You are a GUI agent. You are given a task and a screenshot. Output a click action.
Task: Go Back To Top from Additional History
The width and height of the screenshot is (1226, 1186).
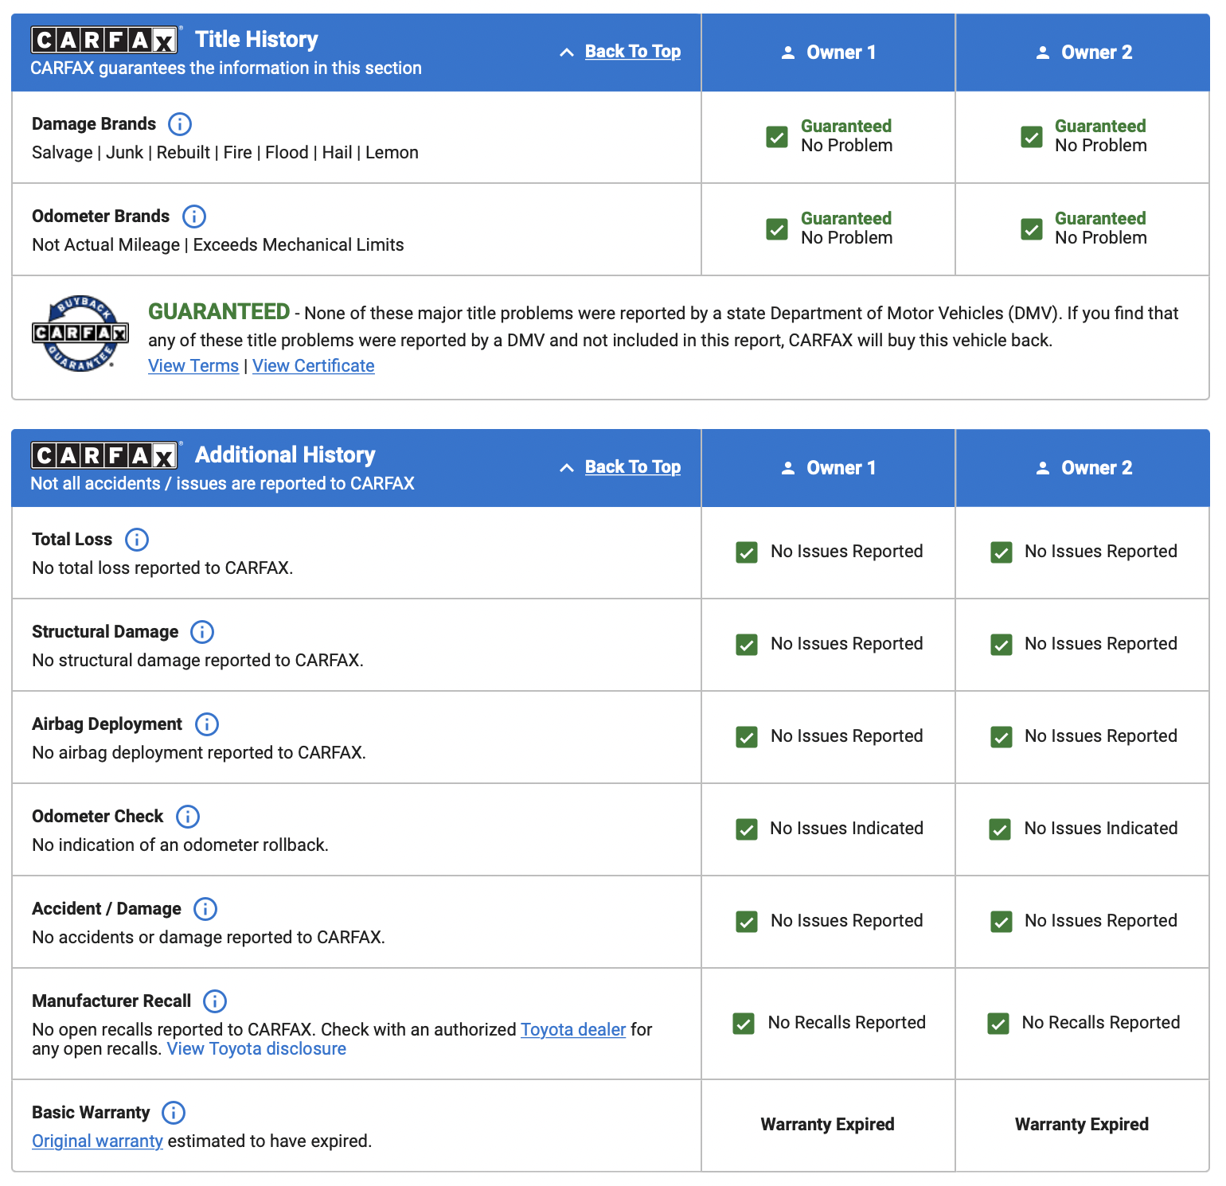tap(633, 467)
